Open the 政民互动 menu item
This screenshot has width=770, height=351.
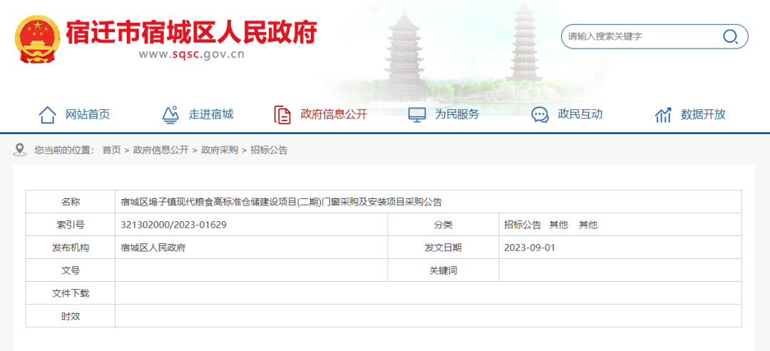[x=580, y=115]
